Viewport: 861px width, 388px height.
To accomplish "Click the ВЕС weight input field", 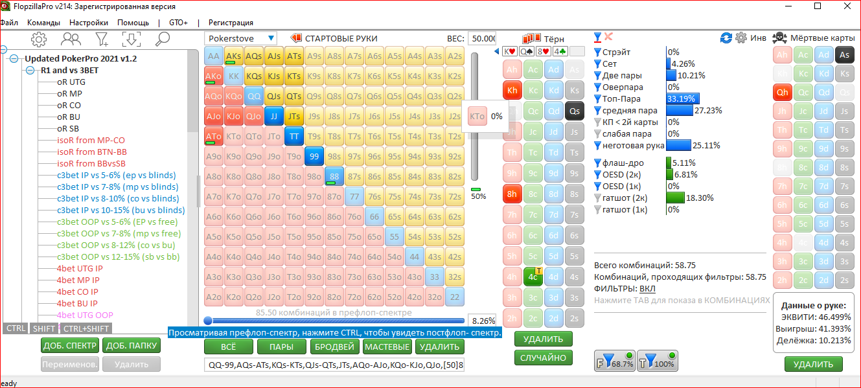I will click(x=482, y=39).
